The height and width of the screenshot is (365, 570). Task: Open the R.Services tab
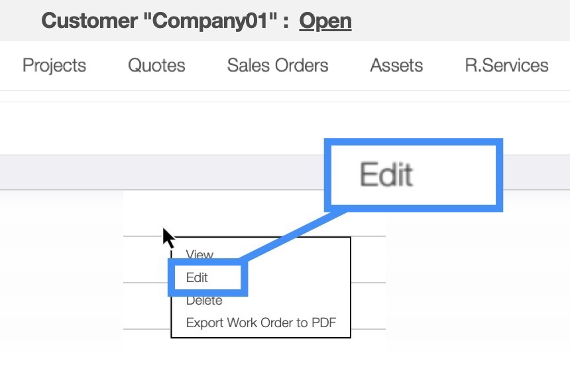(506, 65)
